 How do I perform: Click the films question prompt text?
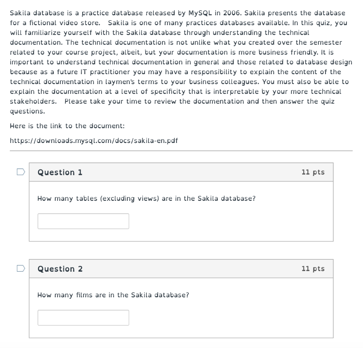click(x=113, y=295)
